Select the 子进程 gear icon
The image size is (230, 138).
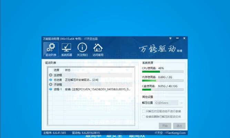point(51,85)
